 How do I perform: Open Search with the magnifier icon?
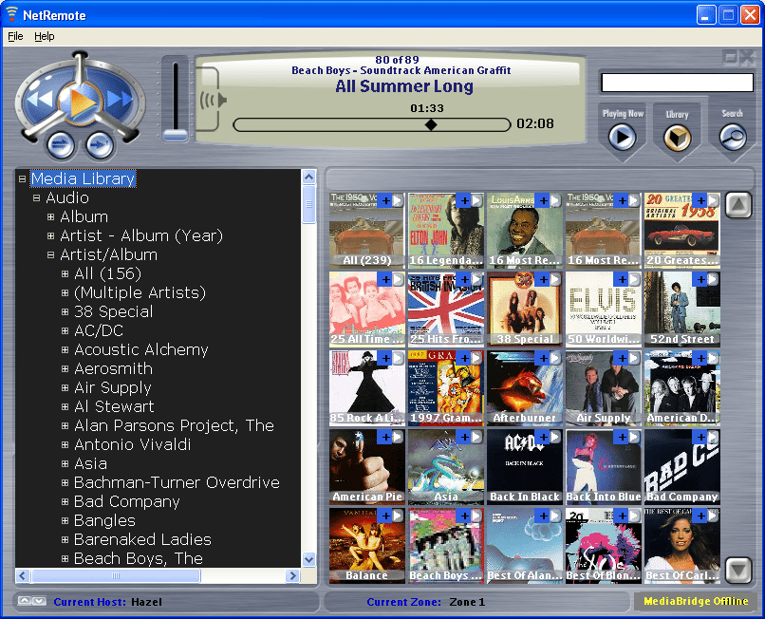click(733, 137)
